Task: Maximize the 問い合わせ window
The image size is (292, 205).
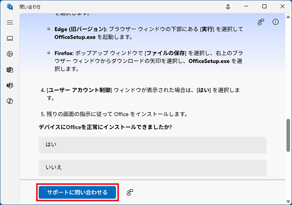Action: tap(264, 6)
